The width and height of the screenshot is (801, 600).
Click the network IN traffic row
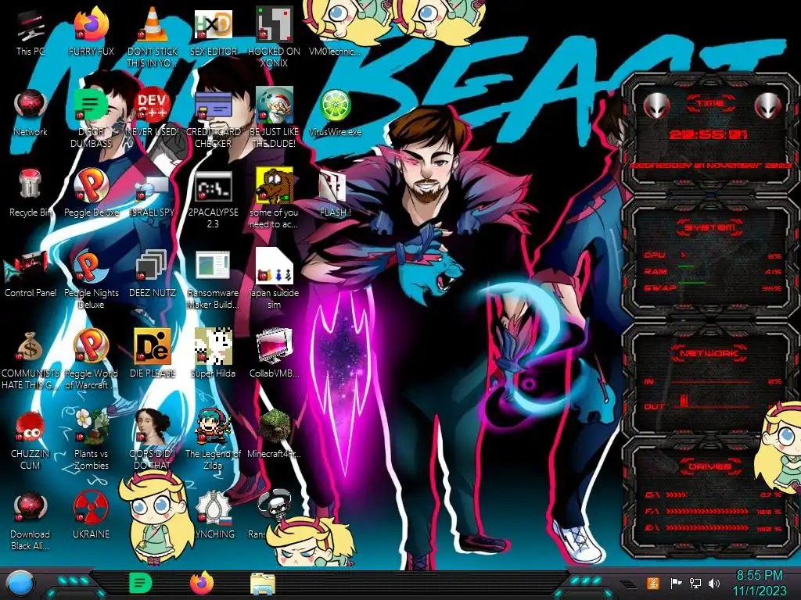tap(712, 381)
